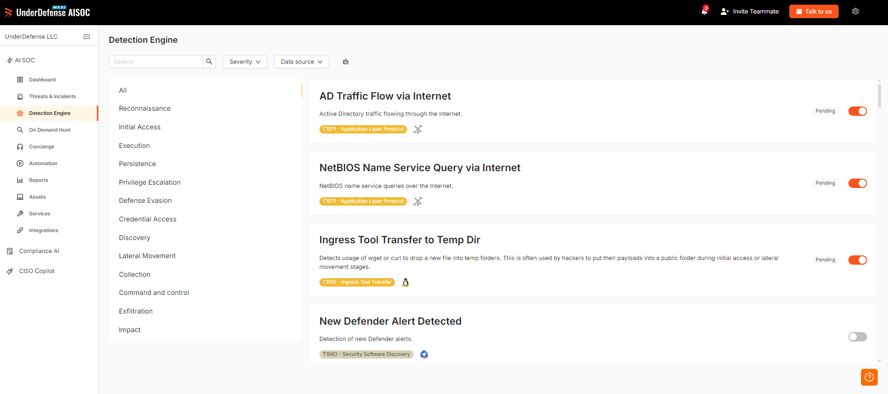Open the NetBIOS Name Service Query via Internet title

[x=420, y=167]
